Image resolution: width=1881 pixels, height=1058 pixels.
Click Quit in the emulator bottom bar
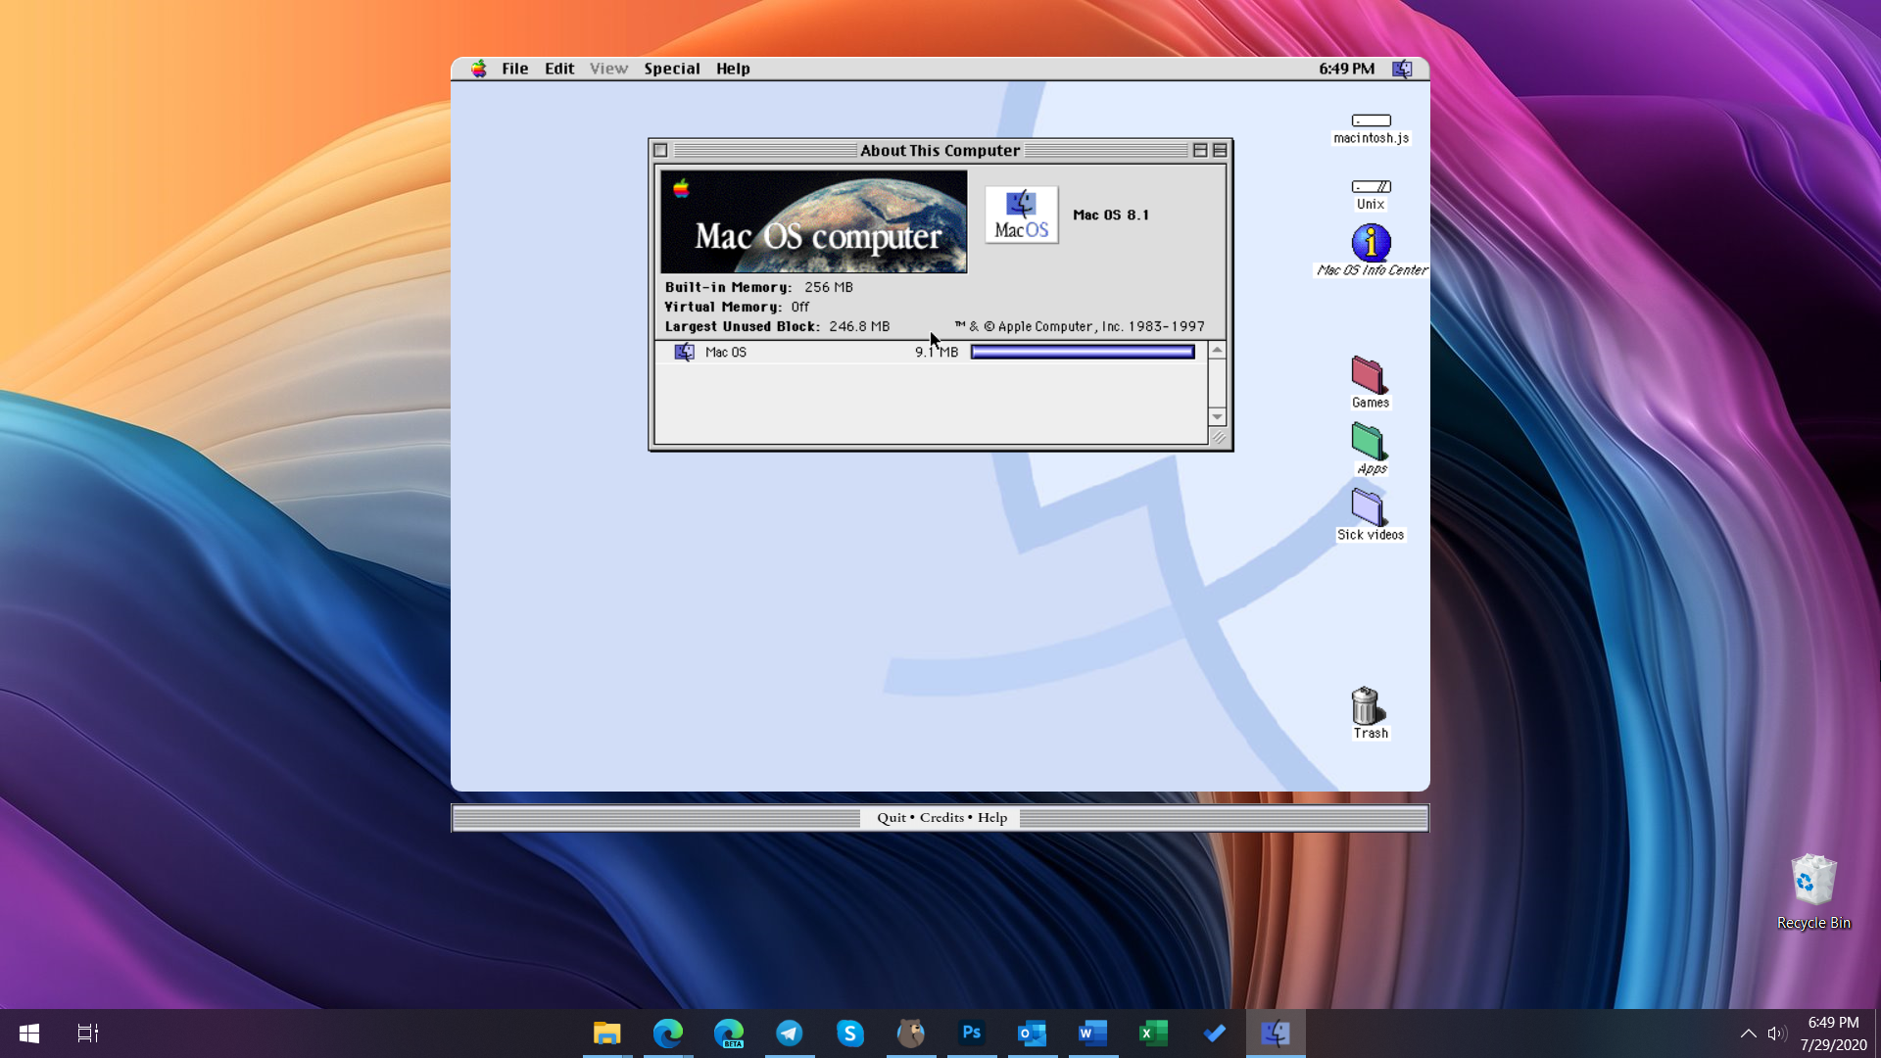[892, 817]
